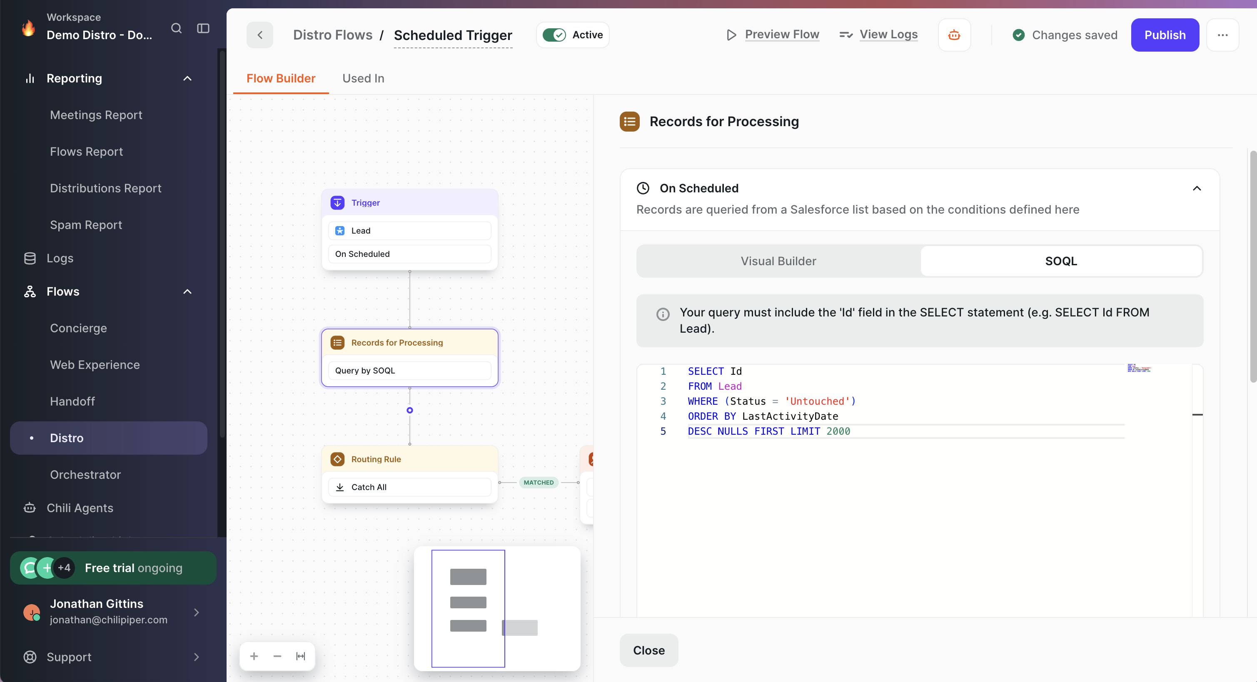Click the Preview Flow link
The image size is (1257, 682).
tap(782, 34)
